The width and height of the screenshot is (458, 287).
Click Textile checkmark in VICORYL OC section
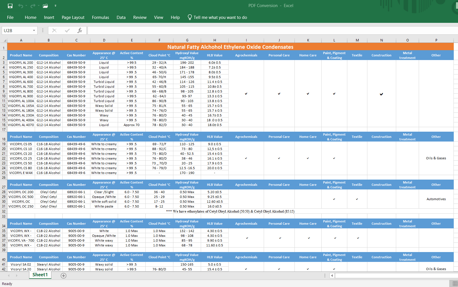coord(357,199)
